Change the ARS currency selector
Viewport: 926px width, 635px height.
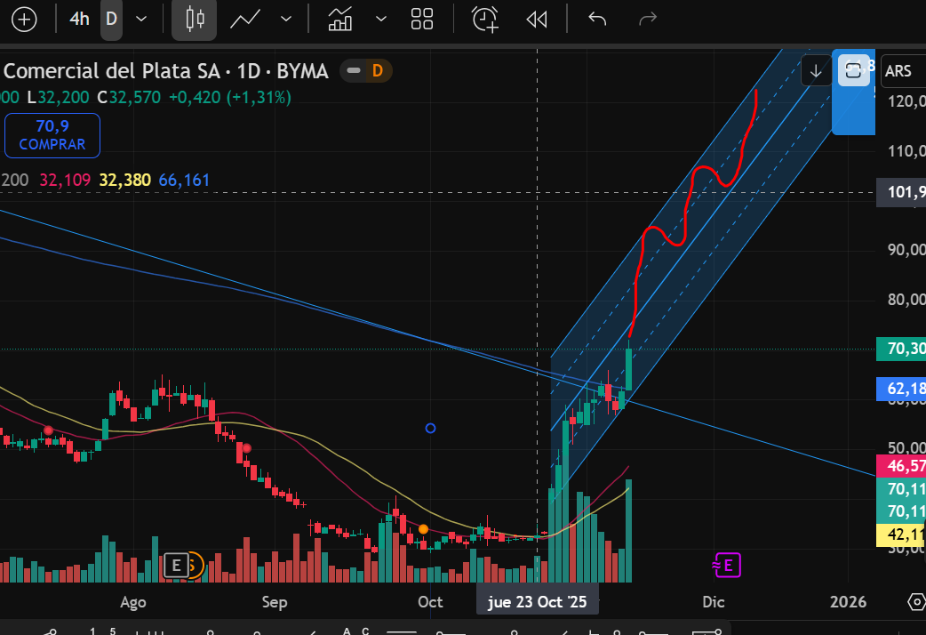click(x=900, y=70)
